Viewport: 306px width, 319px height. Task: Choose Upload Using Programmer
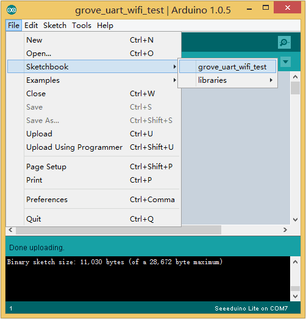pos(94,147)
